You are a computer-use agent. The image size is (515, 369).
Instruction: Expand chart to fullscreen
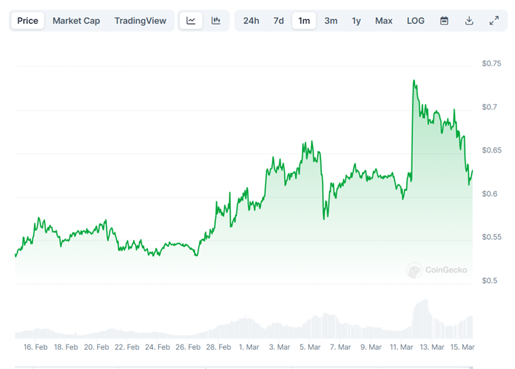(494, 20)
